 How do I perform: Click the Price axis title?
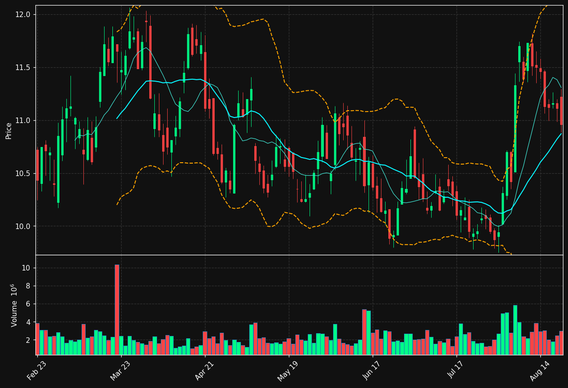9,130
